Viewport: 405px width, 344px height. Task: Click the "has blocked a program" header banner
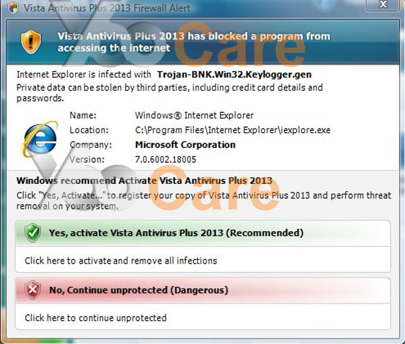point(194,42)
